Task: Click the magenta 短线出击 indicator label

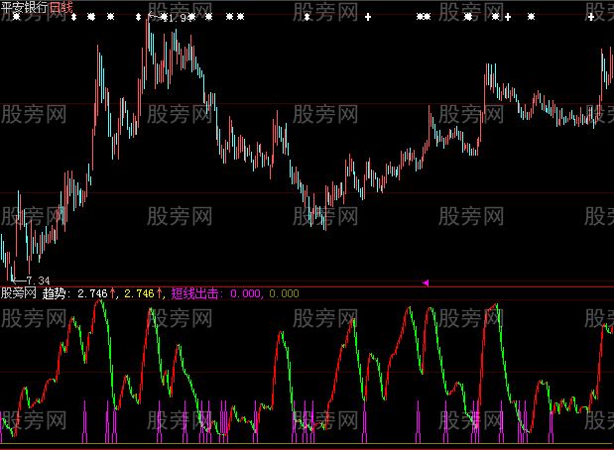Action: (195, 293)
